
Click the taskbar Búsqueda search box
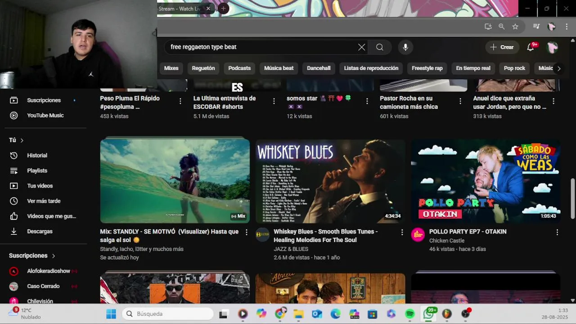point(168,314)
